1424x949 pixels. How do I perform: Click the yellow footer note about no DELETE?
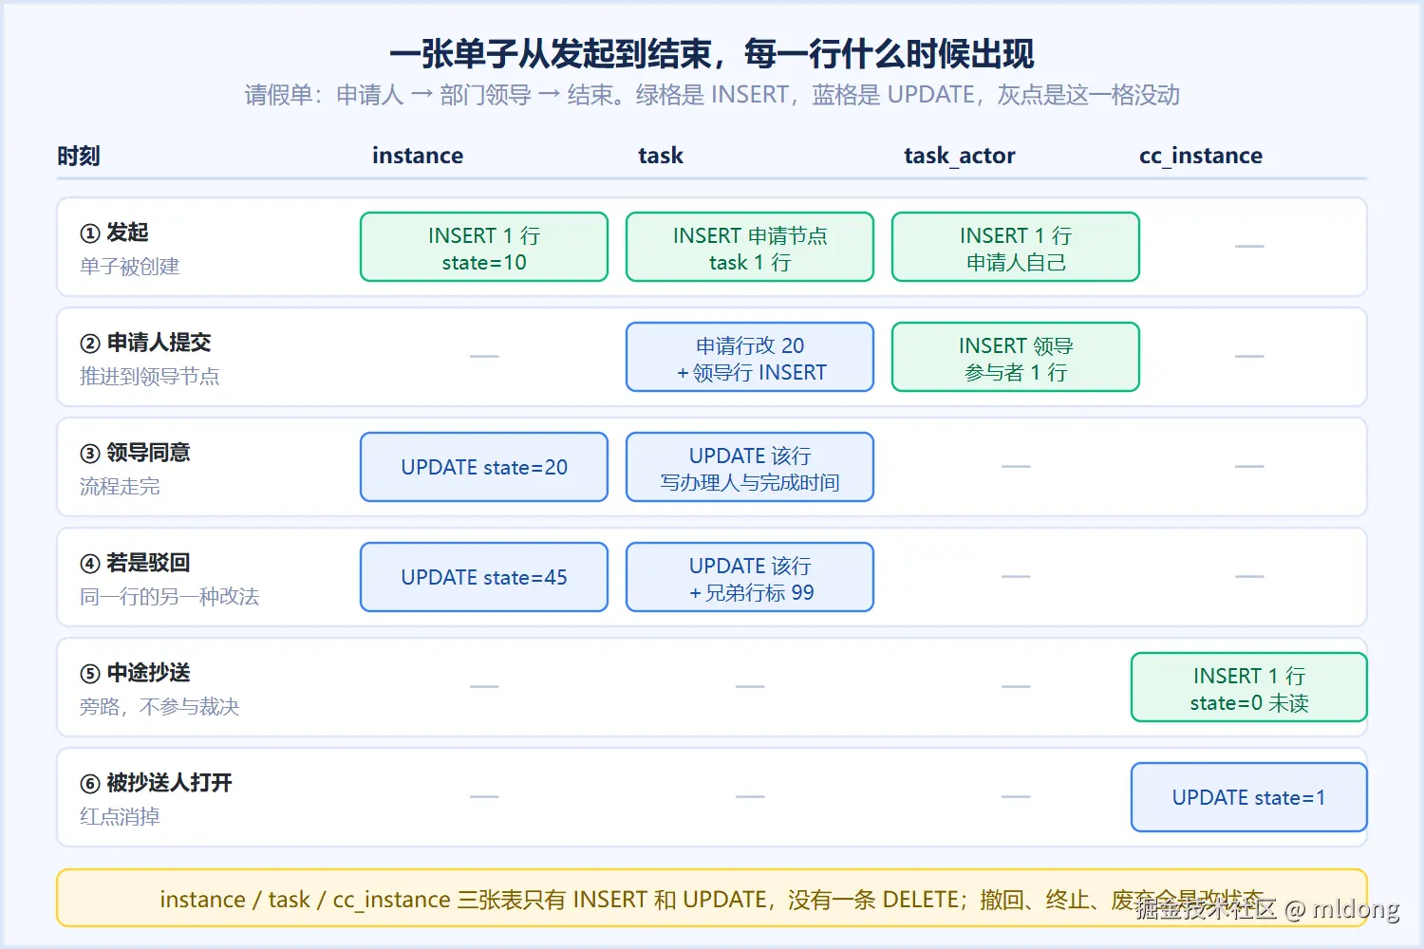pos(712,898)
